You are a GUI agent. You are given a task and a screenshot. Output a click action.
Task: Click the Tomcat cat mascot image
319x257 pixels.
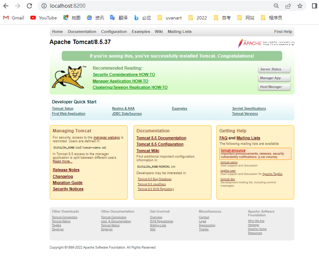click(69, 77)
